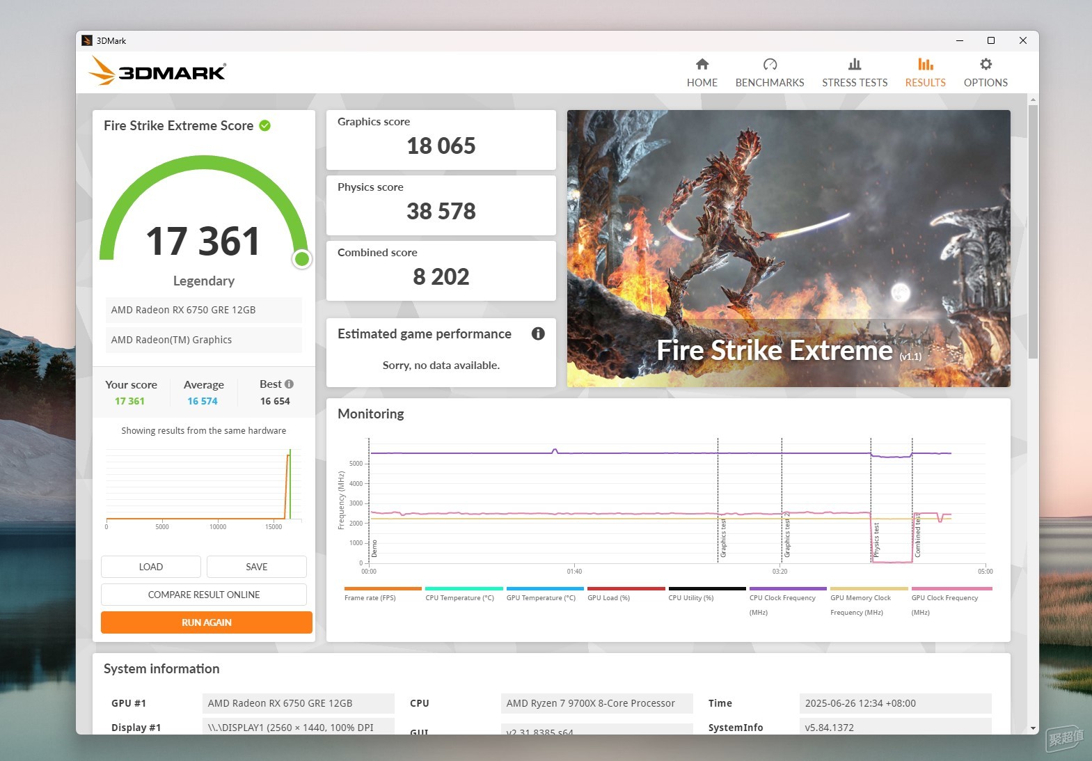
Task: Click the 3DMark title bar app icon
Action: click(x=87, y=40)
